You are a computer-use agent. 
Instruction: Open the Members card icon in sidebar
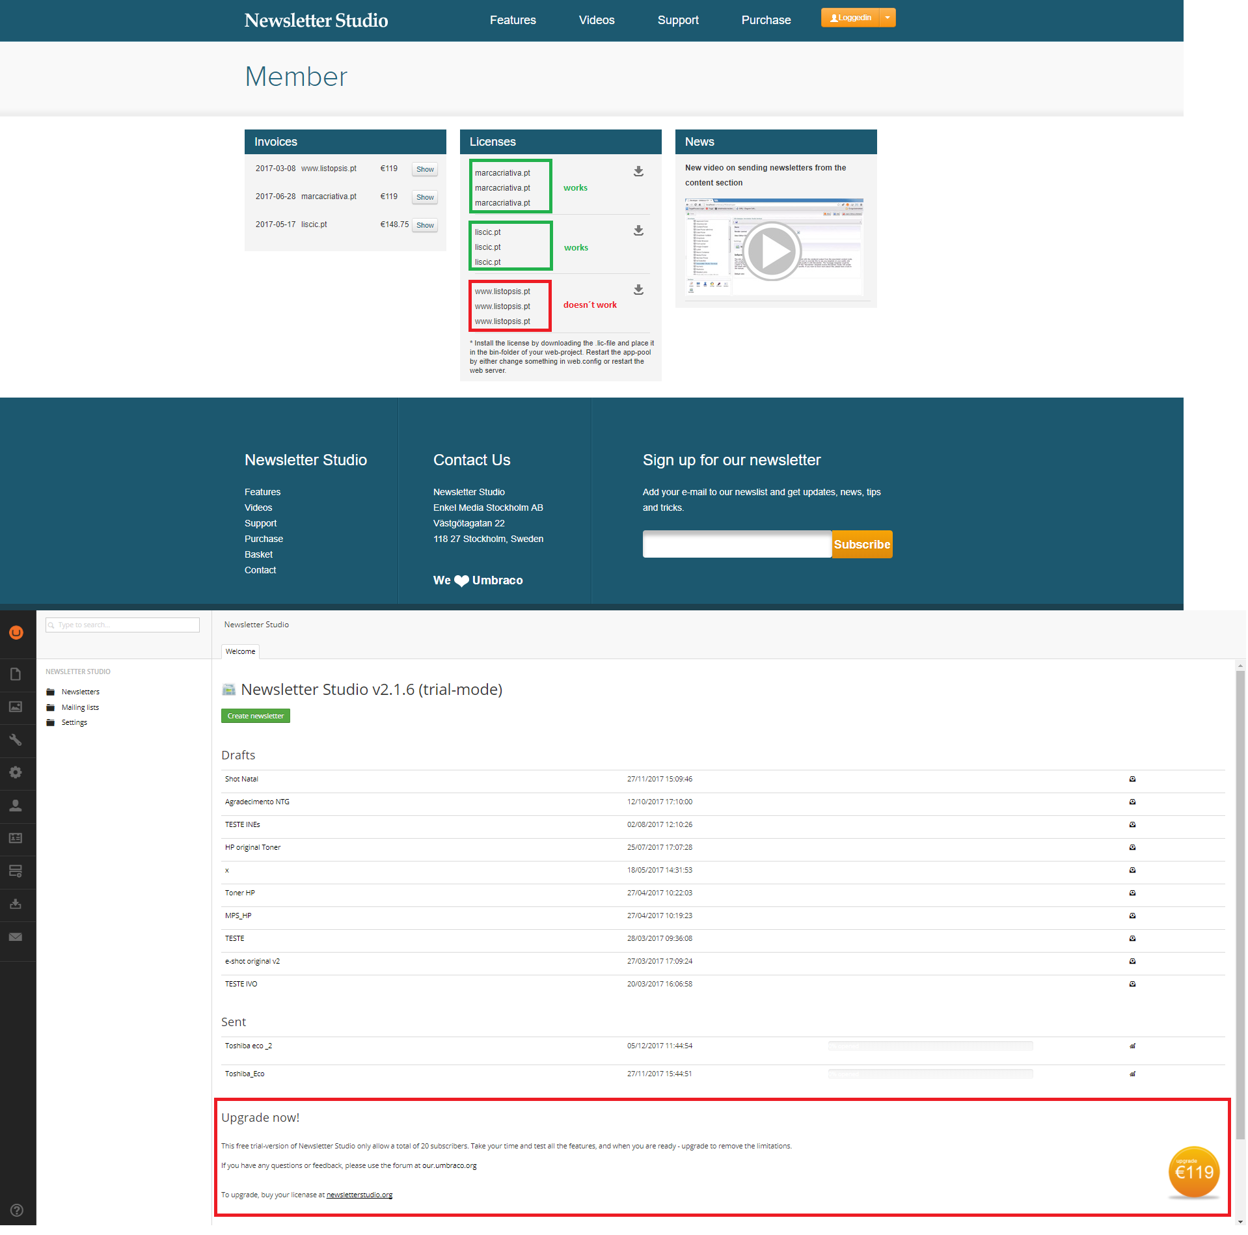16,838
